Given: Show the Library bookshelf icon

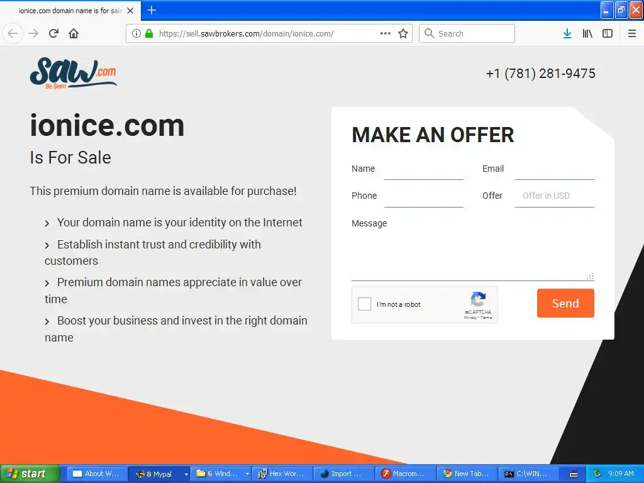Looking at the screenshot, I should 587,33.
